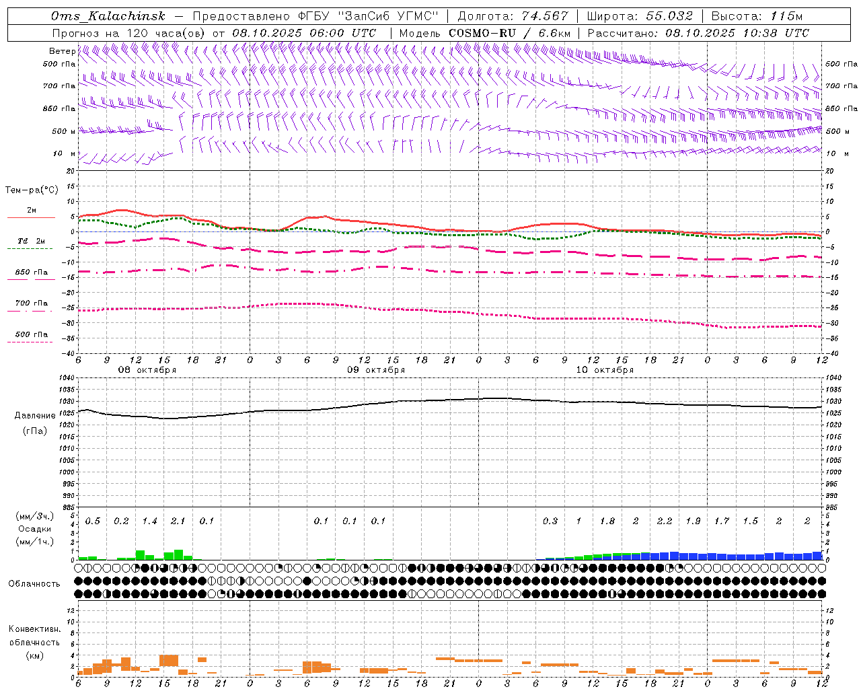This screenshot has width=861, height=689.
Task: Click the 'Конвективн.' convective cloud label
Action: coord(34,629)
